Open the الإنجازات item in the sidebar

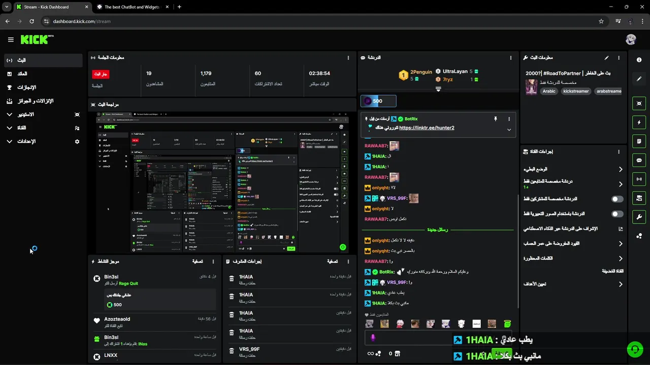[x=43, y=87]
